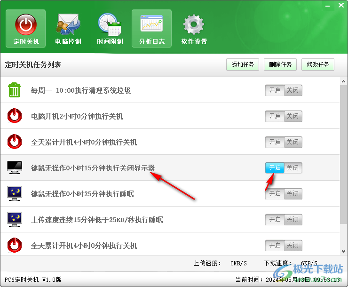Select task 每周一 10:00执行清理系统垃圾

point(170,90)
